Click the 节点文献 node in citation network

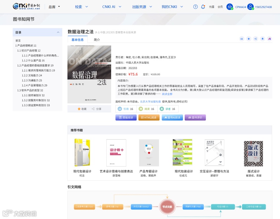tap(167, 207)
